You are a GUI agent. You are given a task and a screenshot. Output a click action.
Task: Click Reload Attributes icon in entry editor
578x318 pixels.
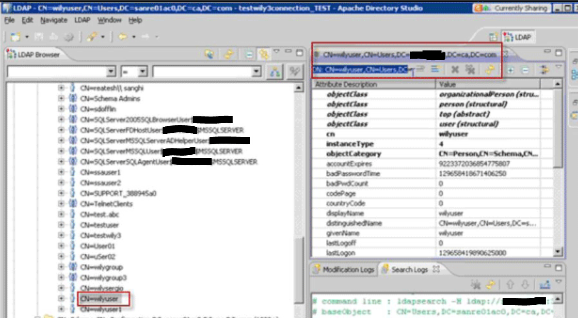[490, 69]
